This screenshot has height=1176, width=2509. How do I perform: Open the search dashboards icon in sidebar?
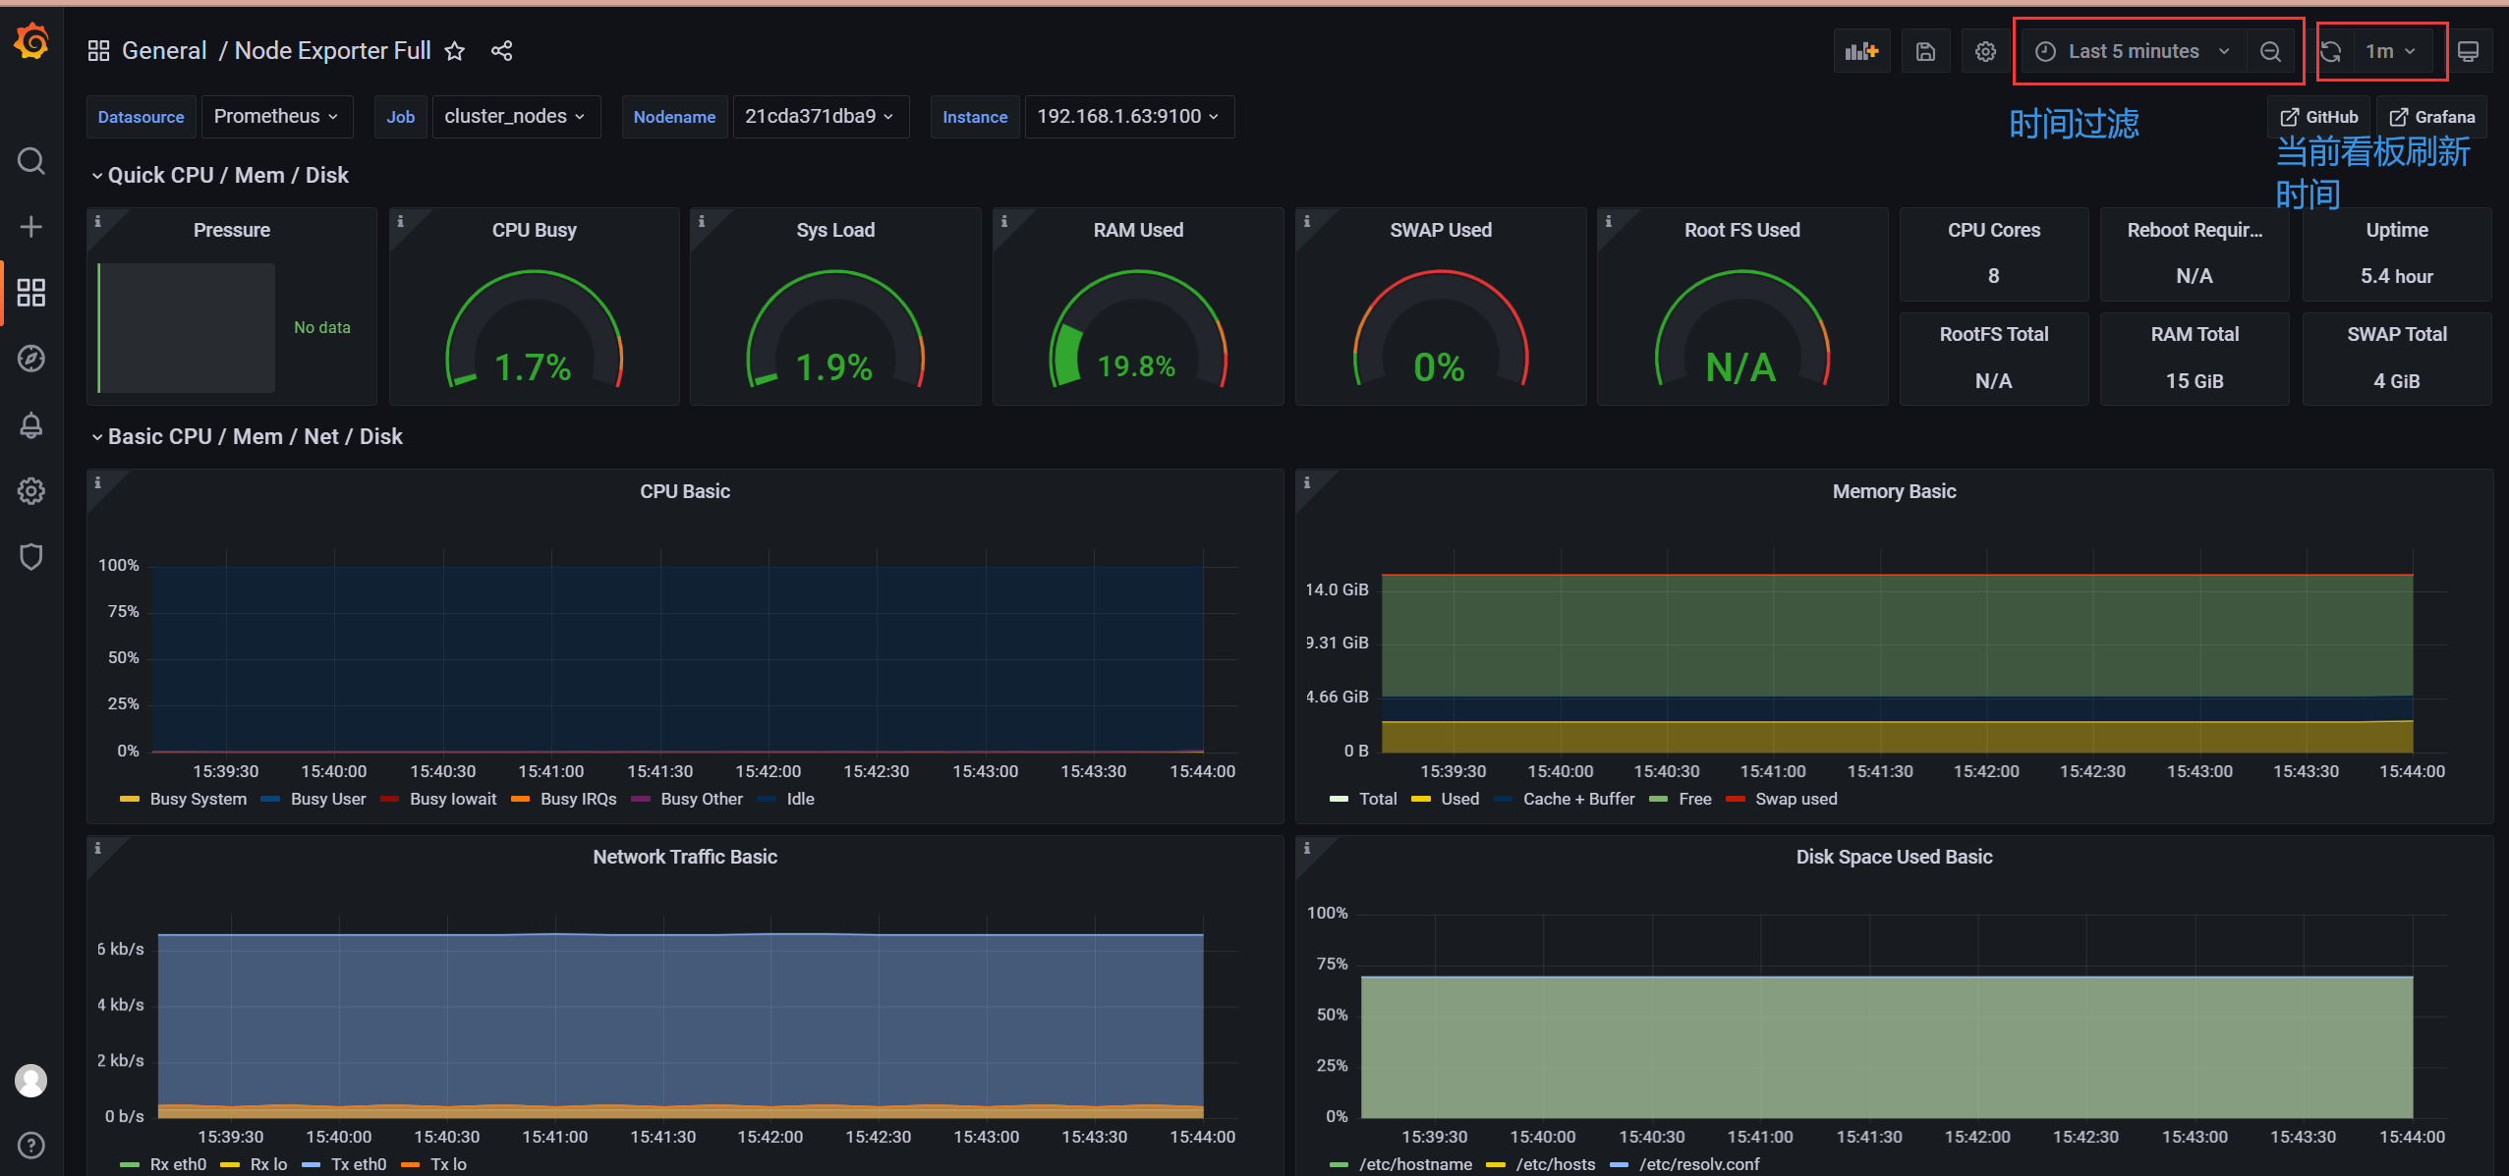coord(31,160)
